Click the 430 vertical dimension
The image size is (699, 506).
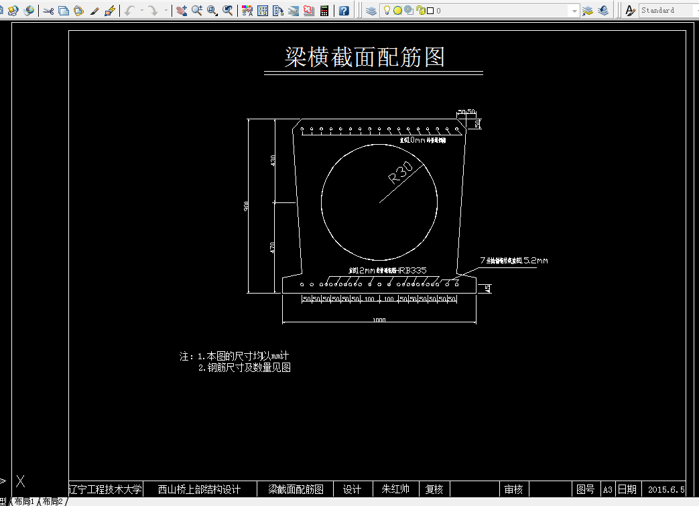273,160
